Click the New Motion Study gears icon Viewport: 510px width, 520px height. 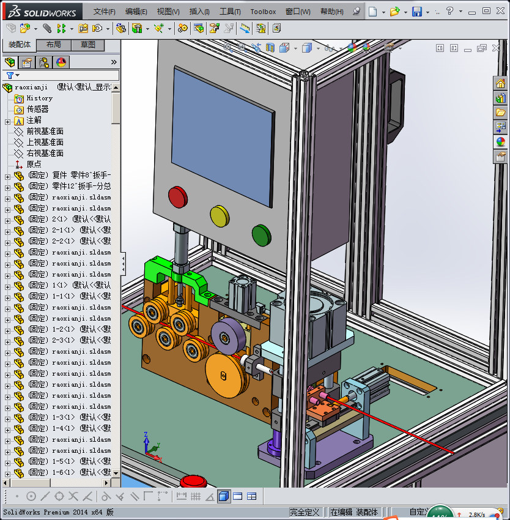pos(182,29)
